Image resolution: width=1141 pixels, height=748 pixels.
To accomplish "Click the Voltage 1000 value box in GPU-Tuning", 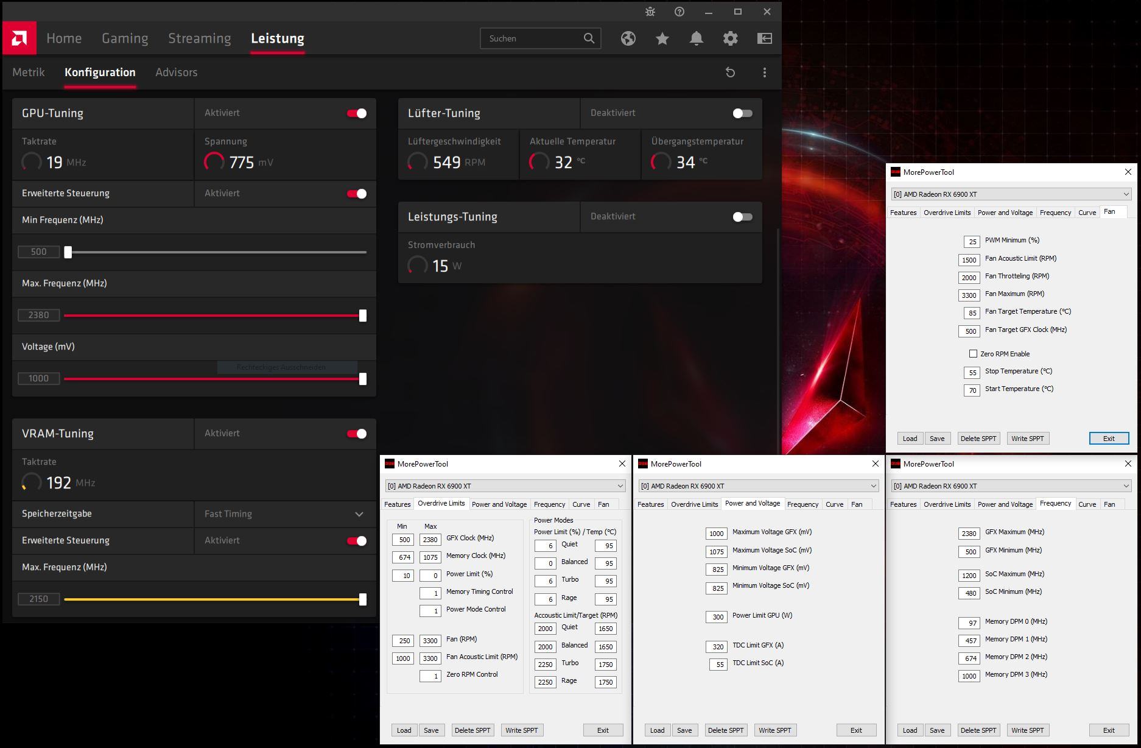I will pos(38,378).
